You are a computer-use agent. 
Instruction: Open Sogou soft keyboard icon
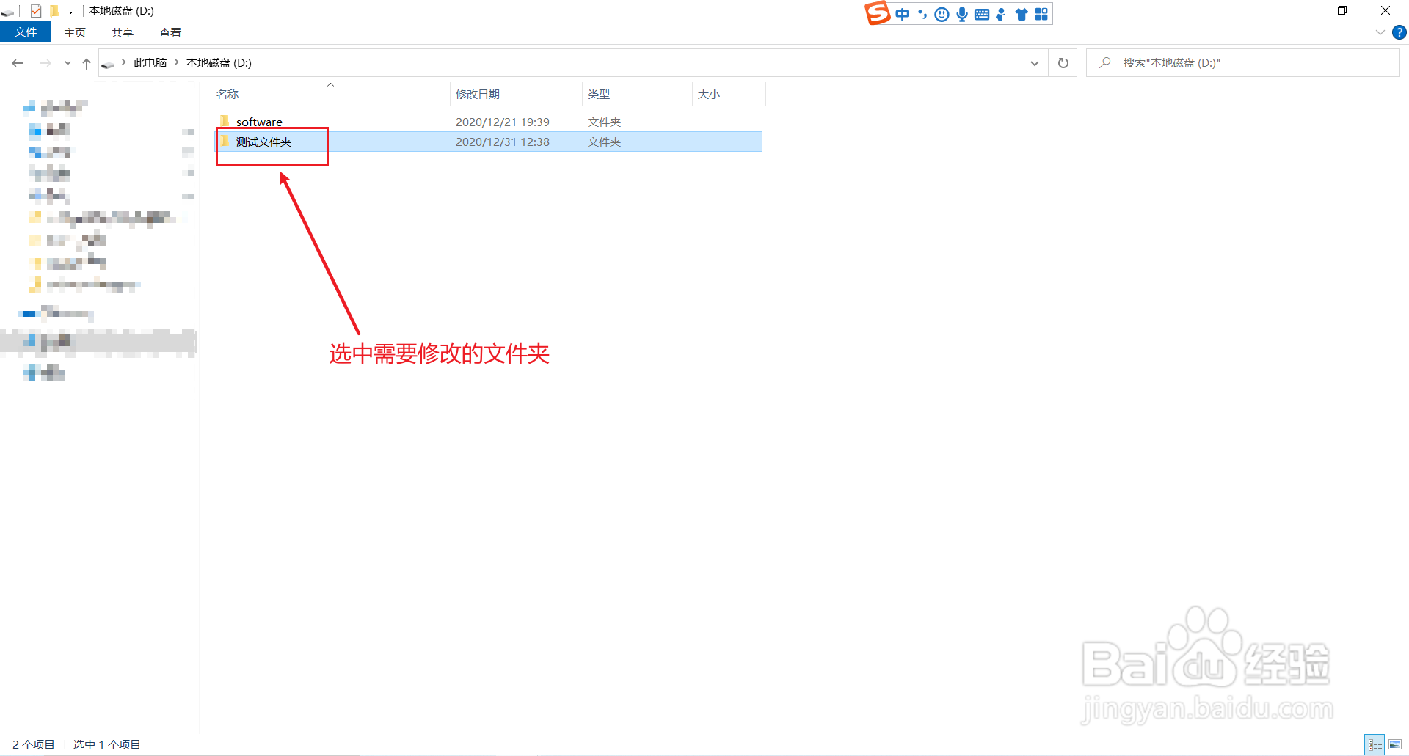pyautogui.click(x=982, y=14)
